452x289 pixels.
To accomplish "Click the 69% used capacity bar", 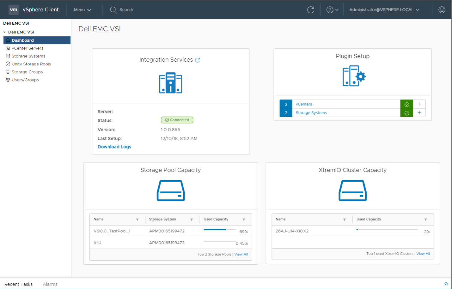I will 220,230.
